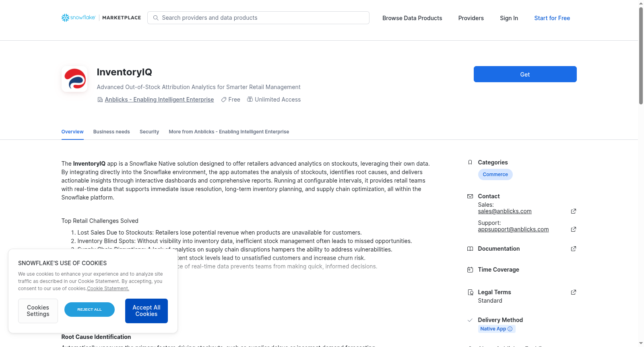The image size is (644, 347).
Task: Click the MARKETPLACE header text
Action: tap(122, 18)
